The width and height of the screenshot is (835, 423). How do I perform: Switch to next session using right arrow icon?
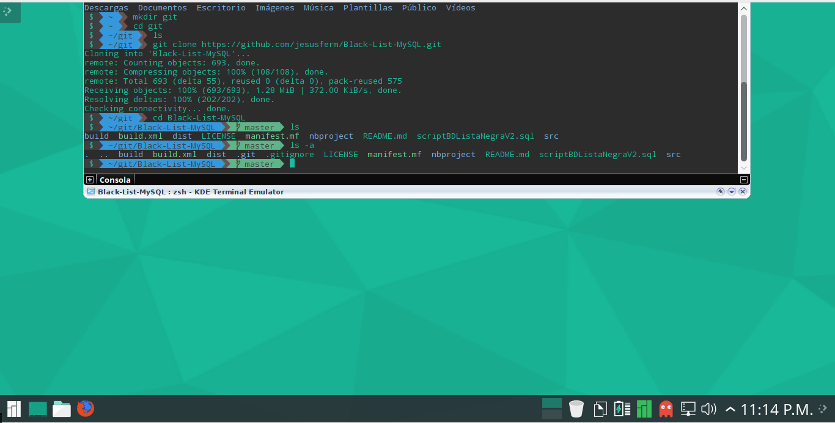pyautogui.click(x=731, y=191)
